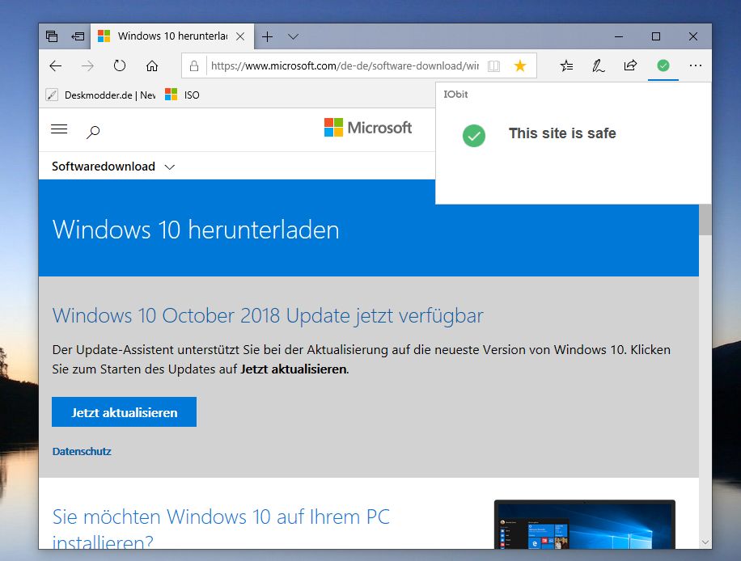Click the Jetzt aktualisieren button
This screenshot has height=561, width=741.
pyautogui.click(x=125, y=411)
